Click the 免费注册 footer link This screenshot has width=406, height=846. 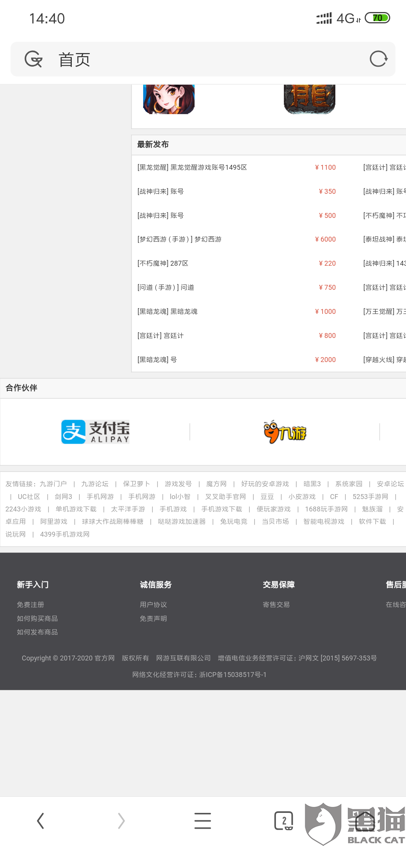click(30, 605)
